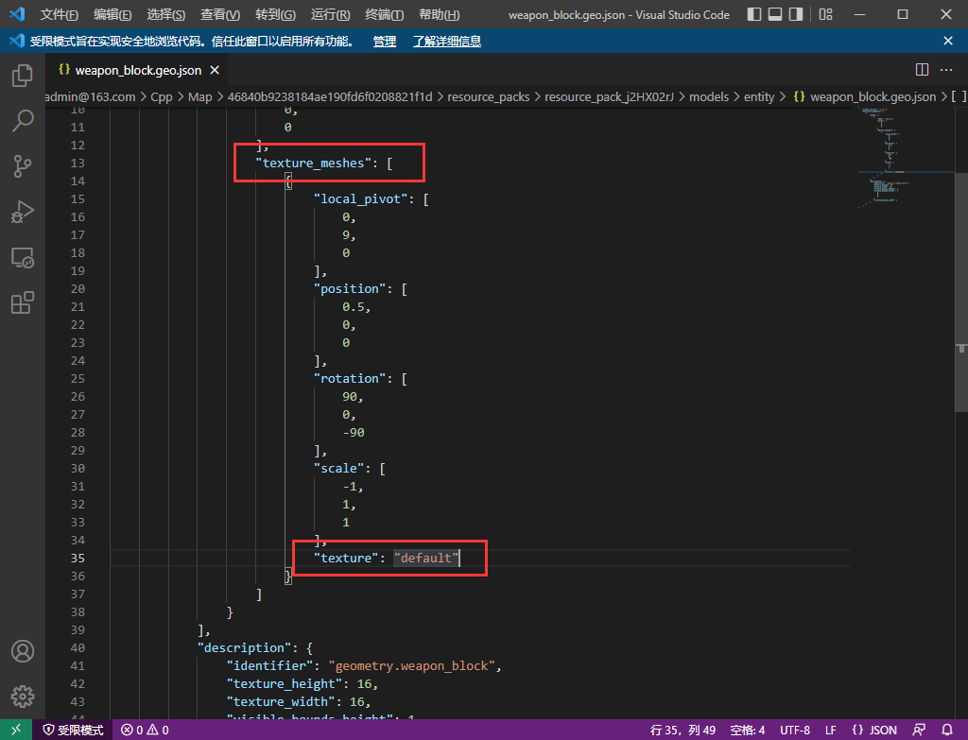Image resolution: width=968 pixels, height=740 pixels.
Task: Select the weapon_block.geo.json editor tab
Action: (138, 70)
